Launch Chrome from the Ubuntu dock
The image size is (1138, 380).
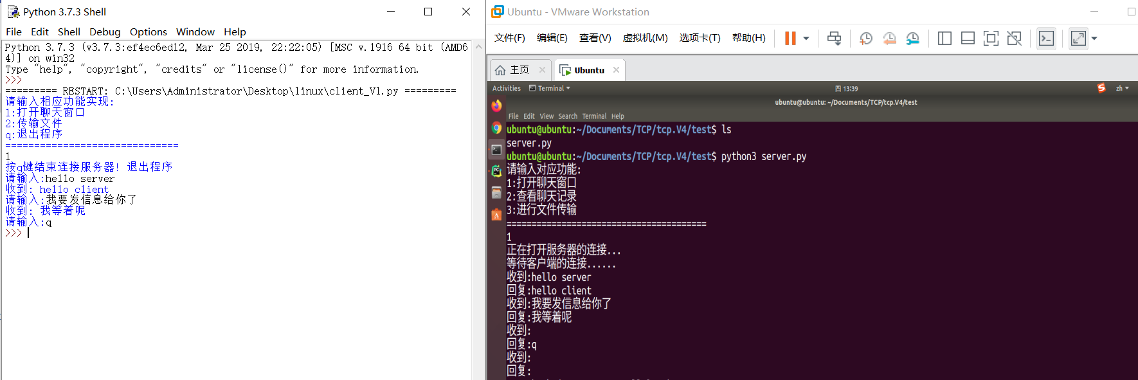[x=496, y=128]
